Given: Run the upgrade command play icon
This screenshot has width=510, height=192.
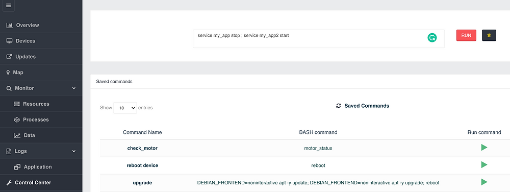Looking at the screenshot, I should pos(484,182).
